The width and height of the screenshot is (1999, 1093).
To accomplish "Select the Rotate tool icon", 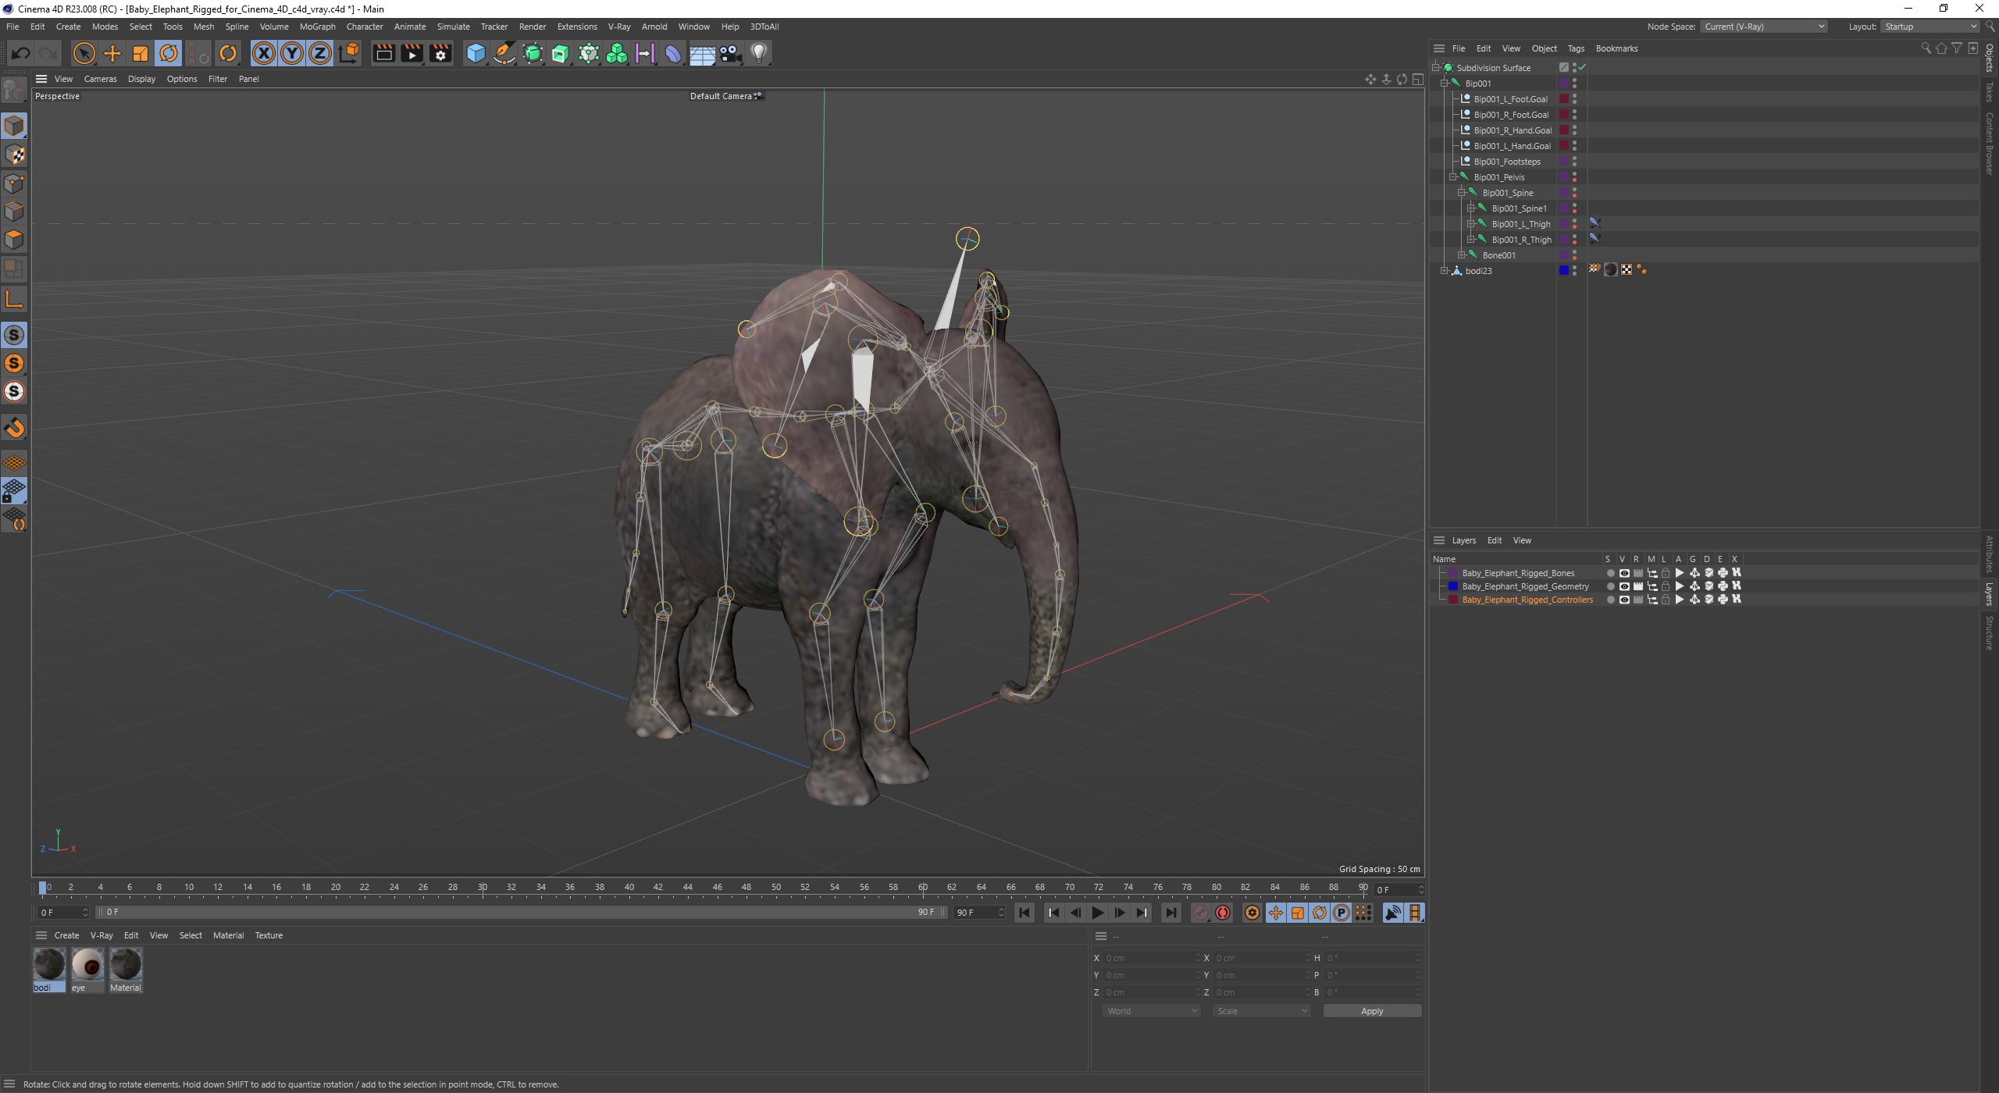I will click(168, 54).
